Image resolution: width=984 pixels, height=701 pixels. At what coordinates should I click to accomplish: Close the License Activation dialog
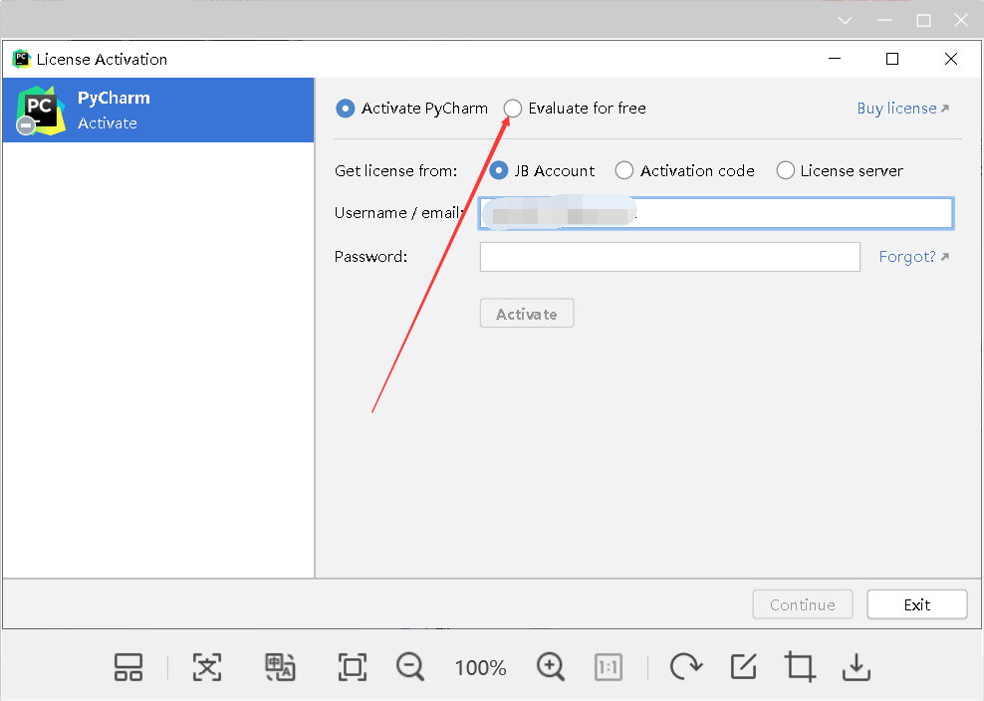pos(951,59)
